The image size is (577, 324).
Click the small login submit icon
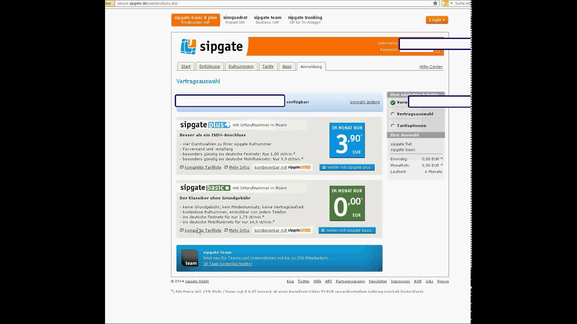pos(437,50)
